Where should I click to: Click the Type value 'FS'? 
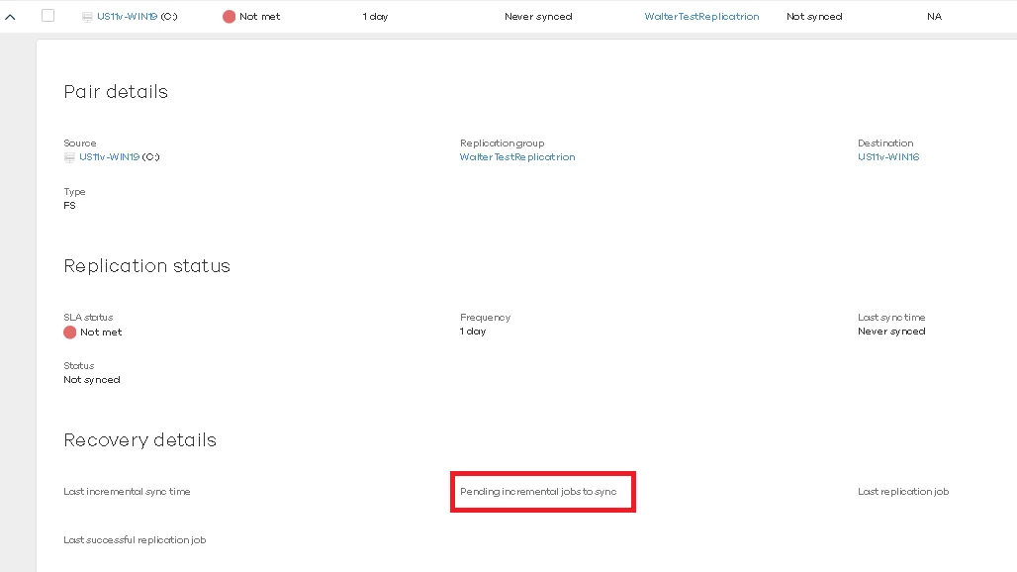[x=69, y=206]
